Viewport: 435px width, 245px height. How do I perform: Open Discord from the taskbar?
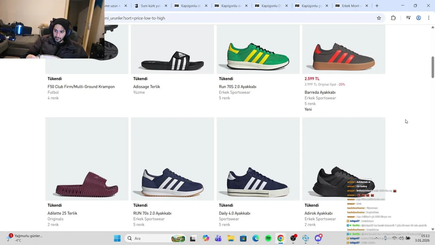pyautogui.click(x=318, y=238)
